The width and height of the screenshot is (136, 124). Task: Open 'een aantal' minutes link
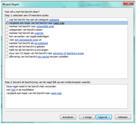pyautogui.click(x=43, y=57)
